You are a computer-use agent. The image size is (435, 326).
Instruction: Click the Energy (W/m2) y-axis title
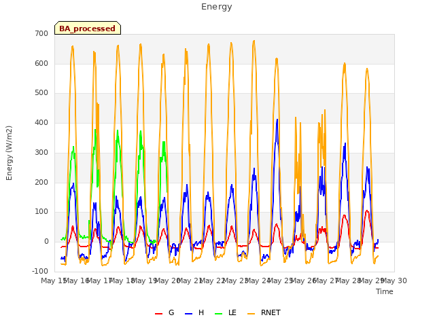(9, 153)
